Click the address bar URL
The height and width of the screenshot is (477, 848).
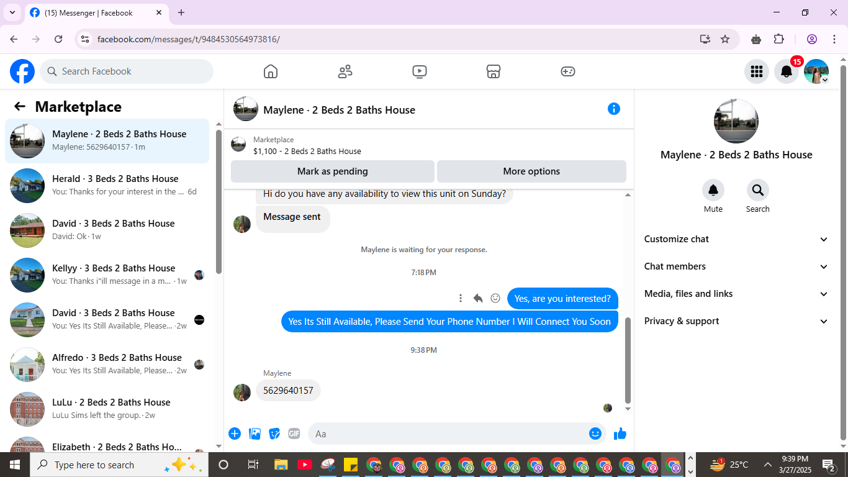[189, 39]
